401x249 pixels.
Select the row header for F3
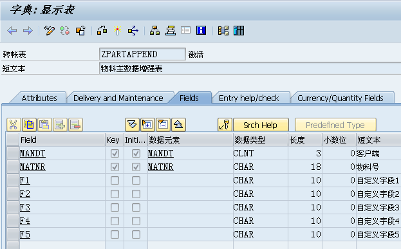point(13,207)
